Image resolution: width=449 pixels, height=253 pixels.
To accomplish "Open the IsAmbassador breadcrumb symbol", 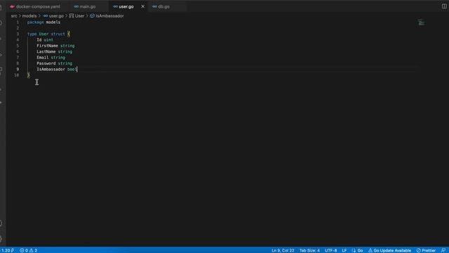I will 107,15.
